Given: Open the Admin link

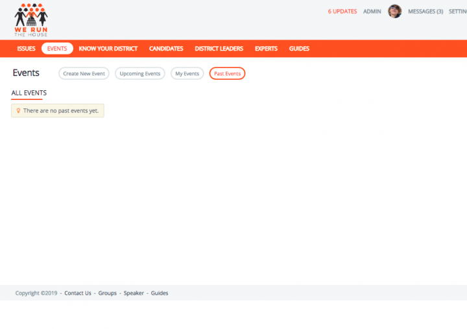Looking at the screenshot, I should (x=372, y=11).
